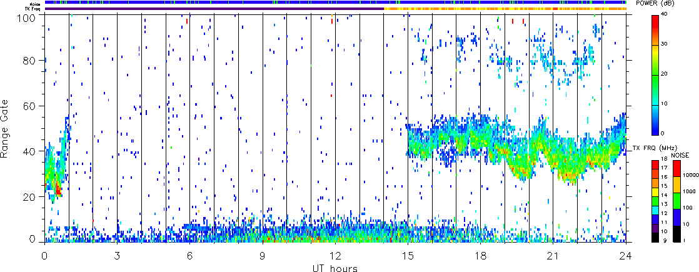This screenshot has width=699, height=272.
Task: Click the purple swatch in TX FRQ colorbar
Action: pyautogui.click(x=655, y=228)
